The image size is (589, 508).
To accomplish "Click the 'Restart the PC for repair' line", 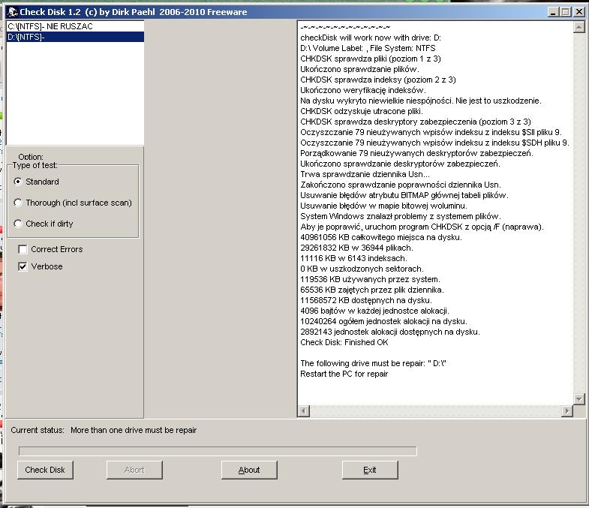I will (x=344, y=374).
